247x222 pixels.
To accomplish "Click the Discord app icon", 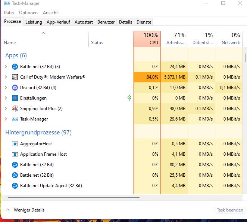I will 15,88.
